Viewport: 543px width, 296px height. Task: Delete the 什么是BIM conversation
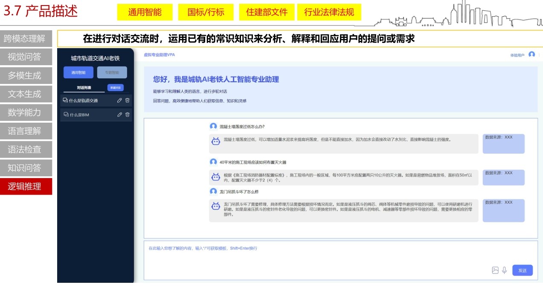pos(128,115)
